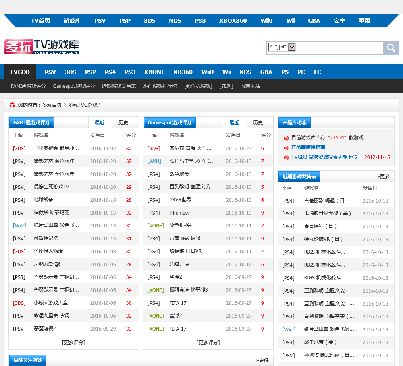403x366 pixels.
Task: Open the 全机种 platform dropdown
Action: 282,47
